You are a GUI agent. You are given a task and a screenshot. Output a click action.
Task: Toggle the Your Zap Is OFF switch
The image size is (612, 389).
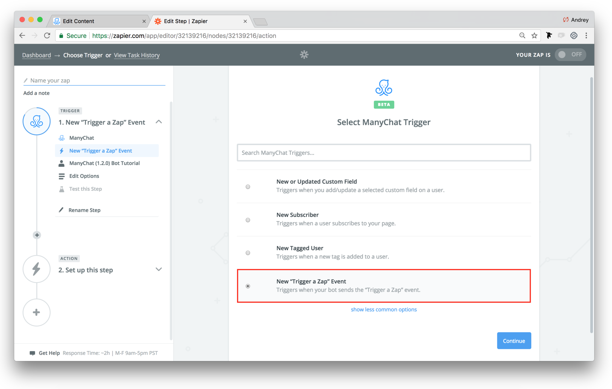(570, 55)
